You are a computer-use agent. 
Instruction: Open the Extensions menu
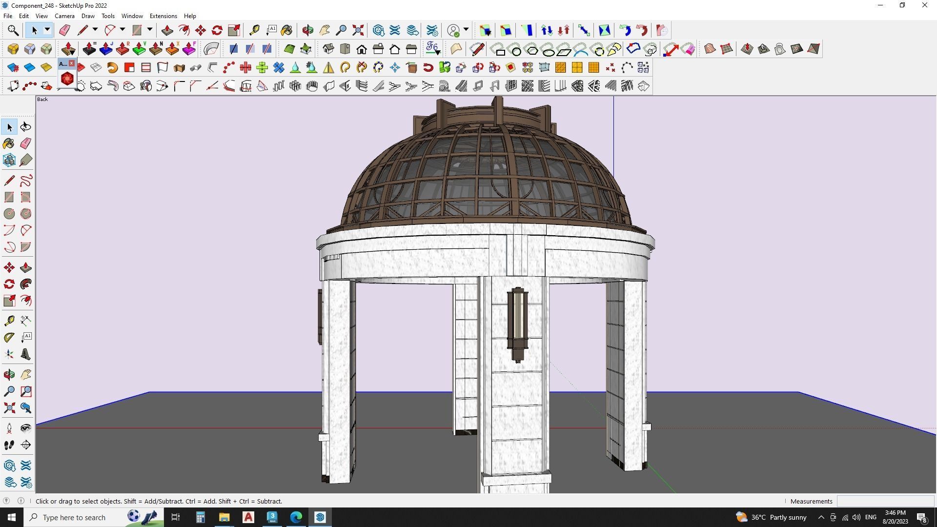(x=163, y=16)
